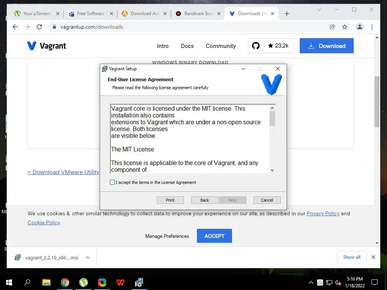Click the Print button in Vagrant Setup

tap(170, 200)
